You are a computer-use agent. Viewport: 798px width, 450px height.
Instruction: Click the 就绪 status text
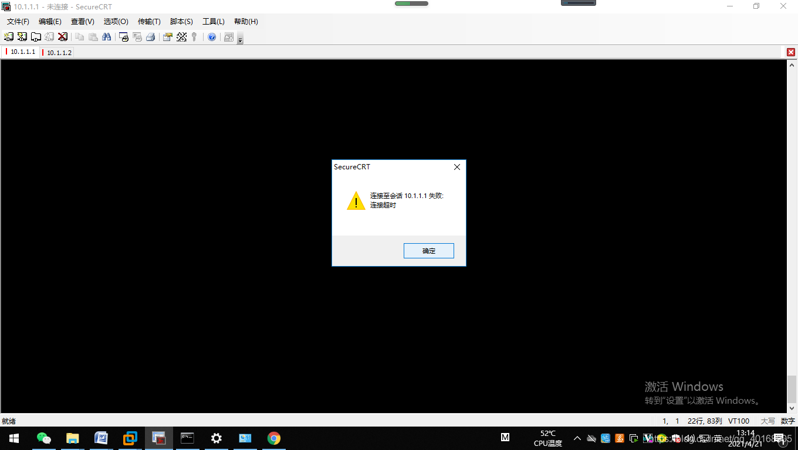click(9, 421)
